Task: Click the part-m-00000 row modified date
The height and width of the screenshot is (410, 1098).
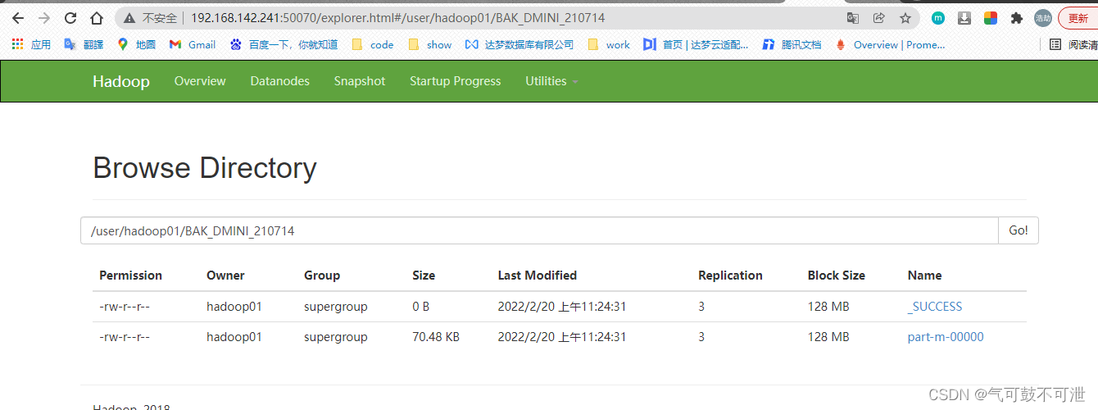Action: coord(562,337)
